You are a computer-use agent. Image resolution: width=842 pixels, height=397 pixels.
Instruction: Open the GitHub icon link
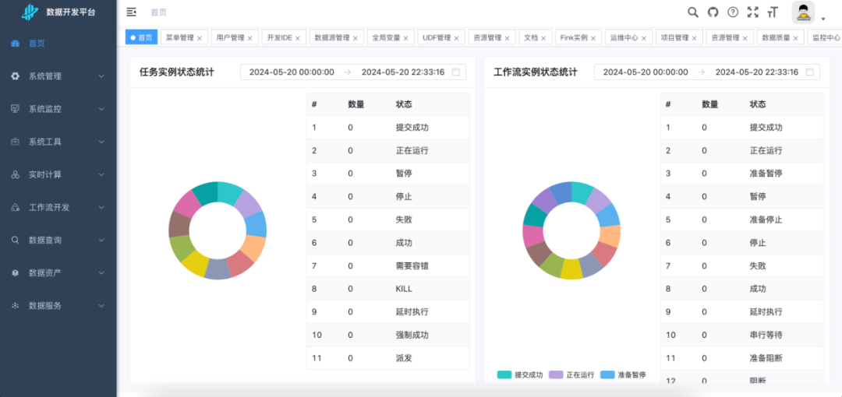[713, 12]
